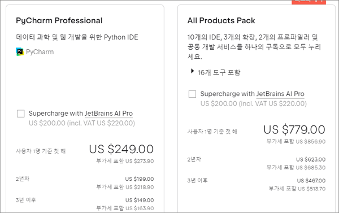Click All Products third-year price US $467.00
339x213 pixels.
(311, 181)
